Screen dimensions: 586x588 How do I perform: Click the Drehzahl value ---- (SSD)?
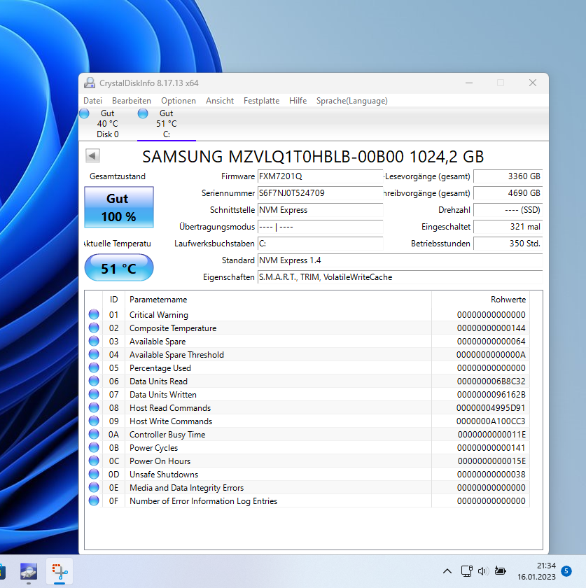508,210
